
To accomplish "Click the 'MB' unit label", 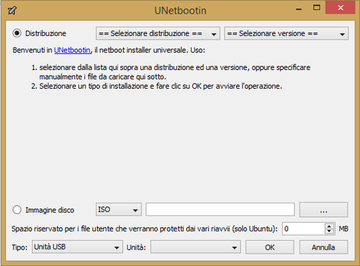I will click(343, 229).
